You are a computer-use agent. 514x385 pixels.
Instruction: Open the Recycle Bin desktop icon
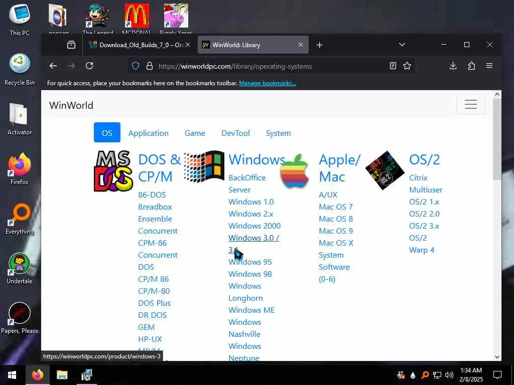(x=20, y=69)
